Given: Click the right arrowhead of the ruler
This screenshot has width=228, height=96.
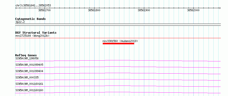Looking at the screenshot, I should click(x=220, y=8).
